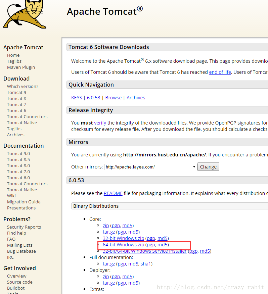Open Tomcat 8.5 documentation

(18, 159)
